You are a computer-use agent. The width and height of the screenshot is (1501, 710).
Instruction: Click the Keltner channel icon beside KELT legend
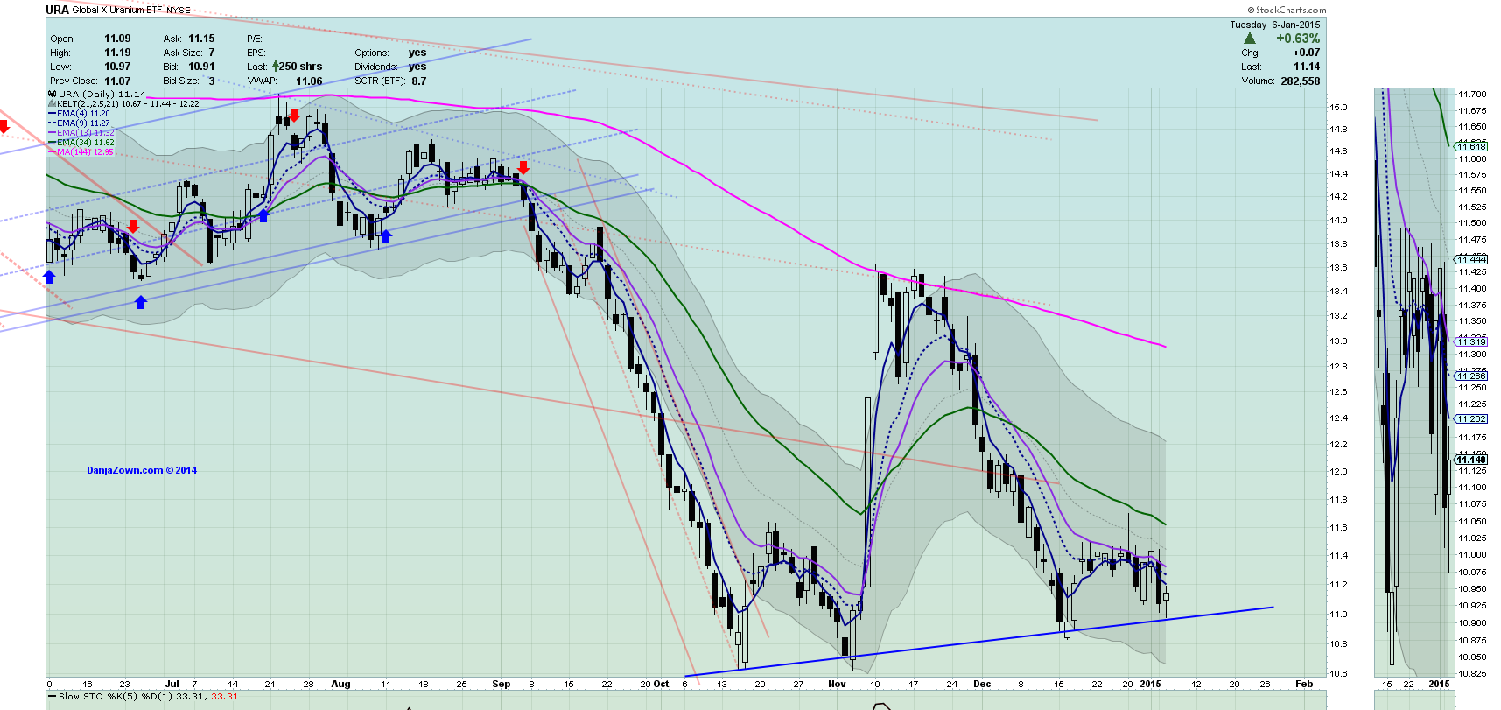[52, 103]
